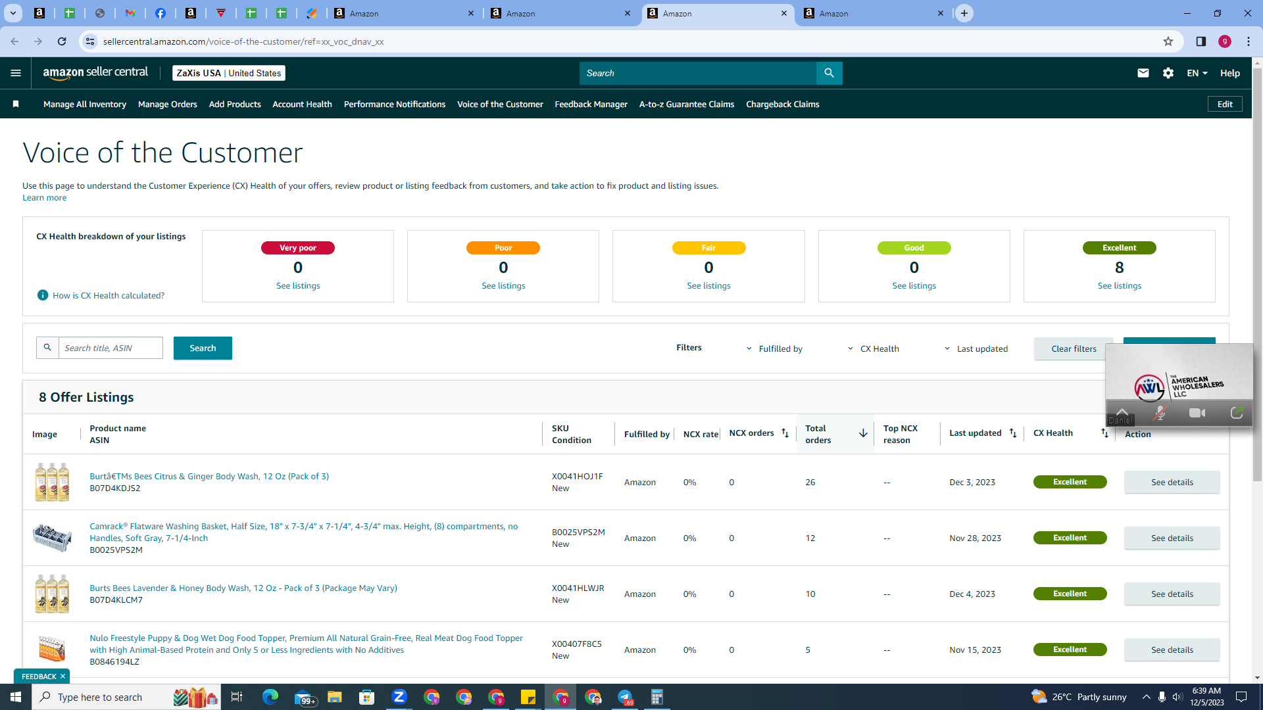
Task: Expand the Last updated filter dropdown
Action: point(976,348)
